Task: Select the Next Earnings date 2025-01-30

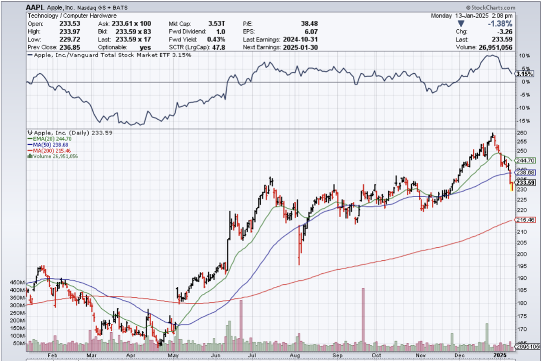Action: 300,47
